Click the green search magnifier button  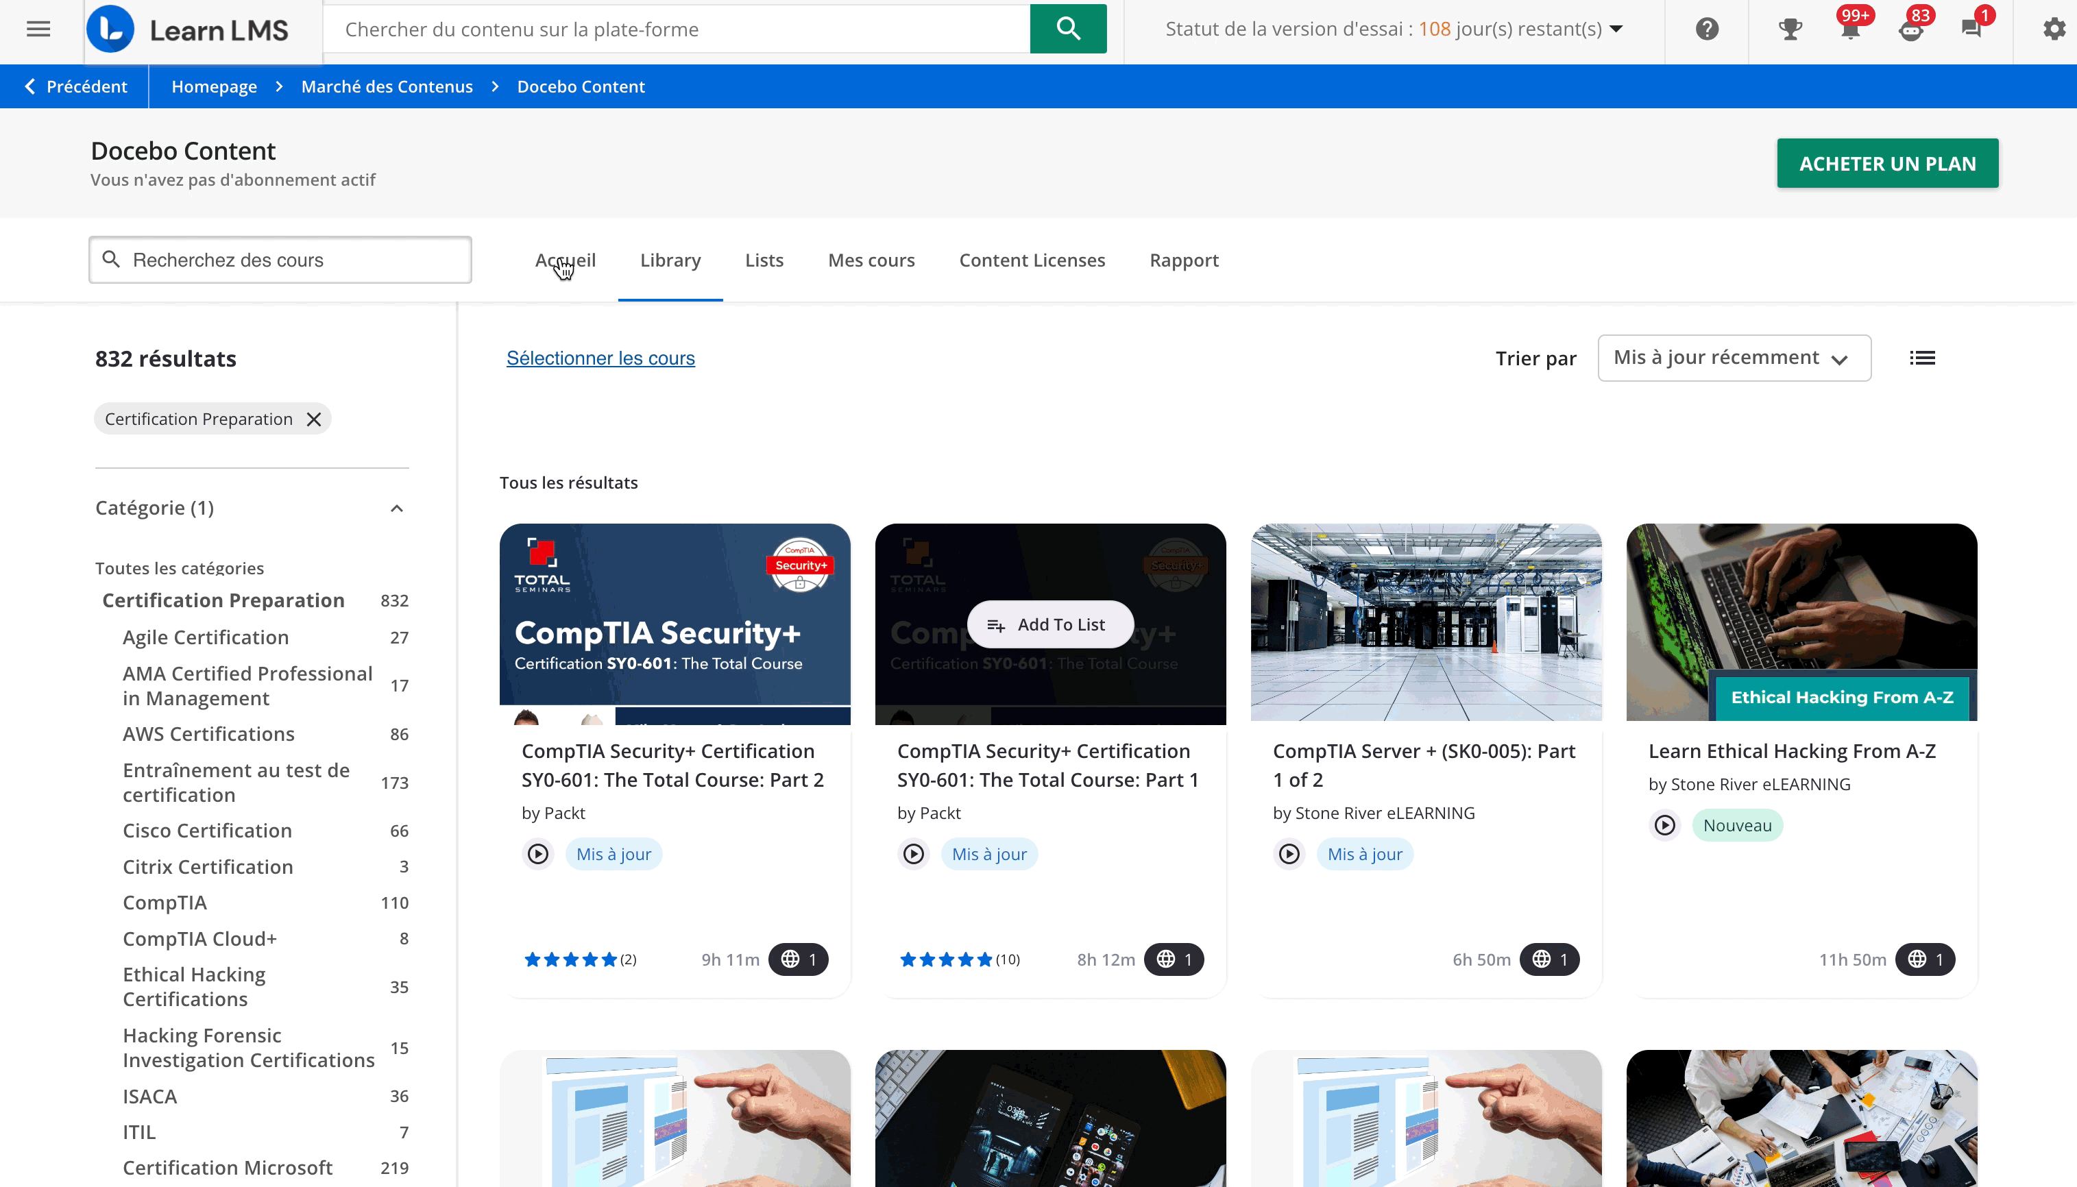click(1068, 29)
